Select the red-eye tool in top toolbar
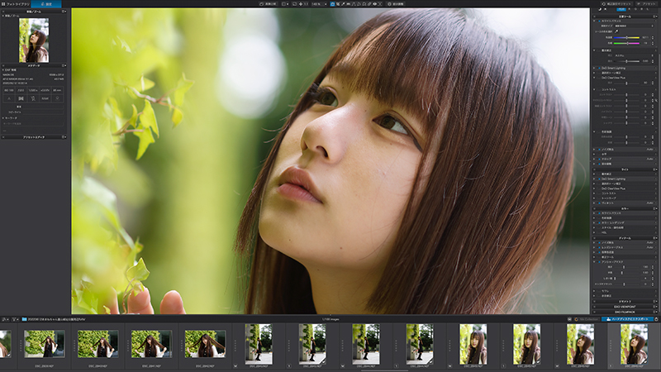The height and width of the screenshot is (372, 661). tap(374, 4)
